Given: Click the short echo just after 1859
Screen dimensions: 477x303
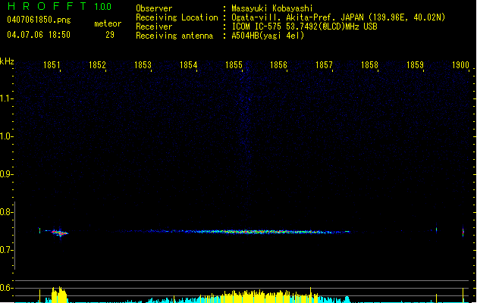Looking at the screenshot, I should click(x=437, y=230).
